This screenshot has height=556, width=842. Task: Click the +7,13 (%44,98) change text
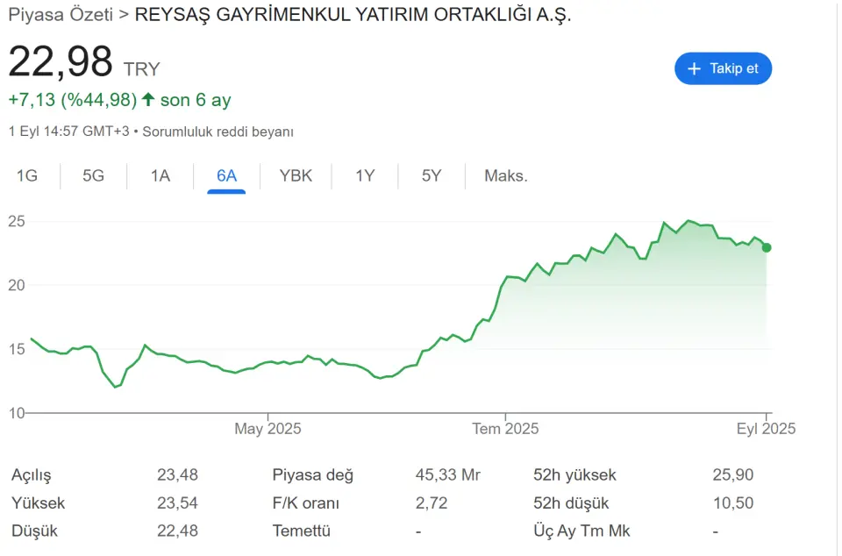(73, 100)
